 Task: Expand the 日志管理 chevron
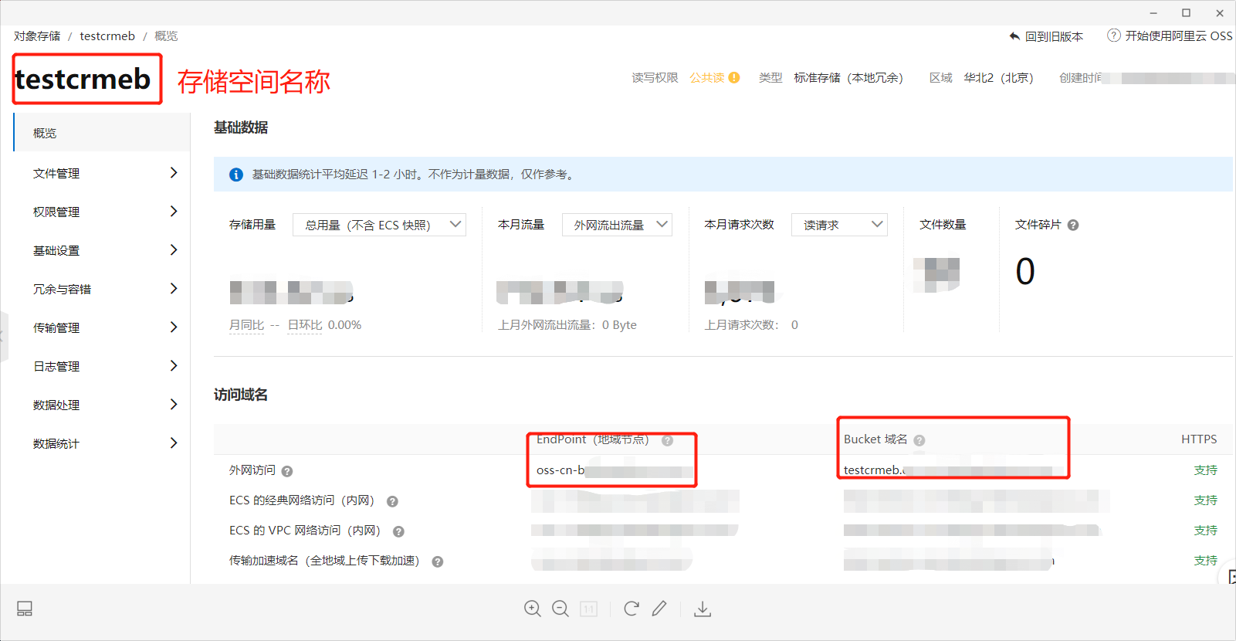(174, 366)
